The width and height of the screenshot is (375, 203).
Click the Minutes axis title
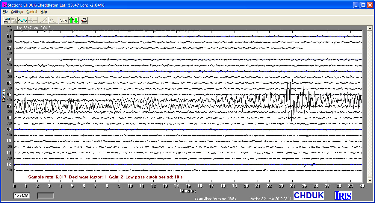click(x=188, y=190)
